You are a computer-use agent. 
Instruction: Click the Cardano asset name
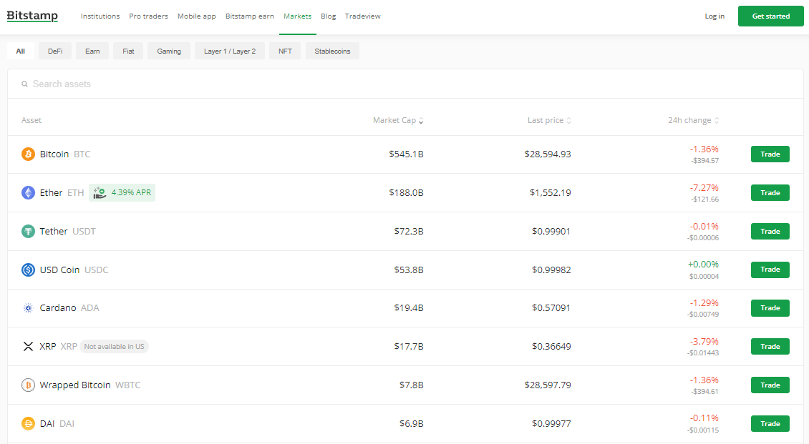(x=58, y=308)
